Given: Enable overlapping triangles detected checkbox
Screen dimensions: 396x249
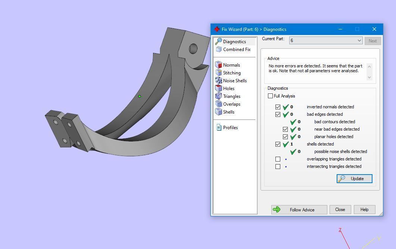Looking at the screenshot, I should [278, 159].
